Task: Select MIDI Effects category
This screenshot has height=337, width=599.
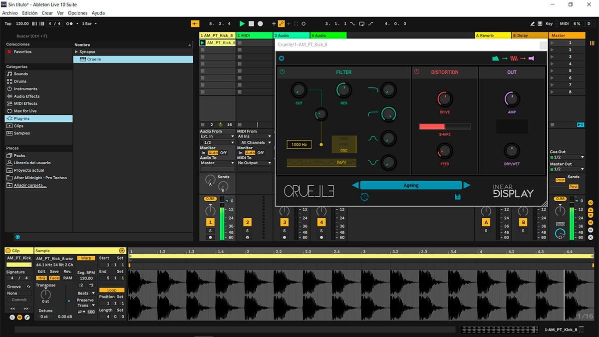Action: point(25,104)
